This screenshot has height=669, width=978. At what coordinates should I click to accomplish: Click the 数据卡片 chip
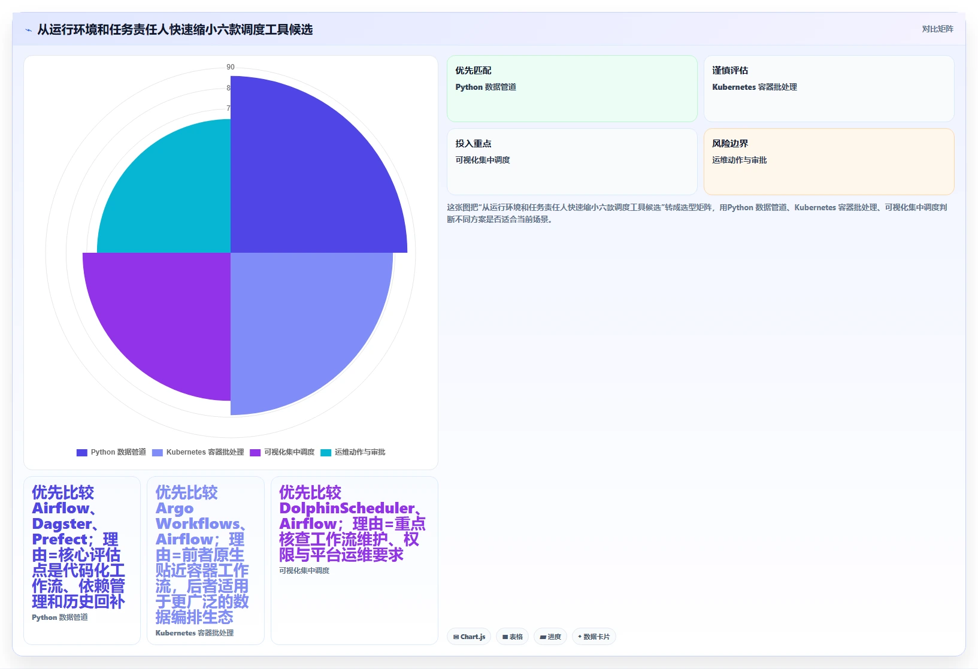594,637
